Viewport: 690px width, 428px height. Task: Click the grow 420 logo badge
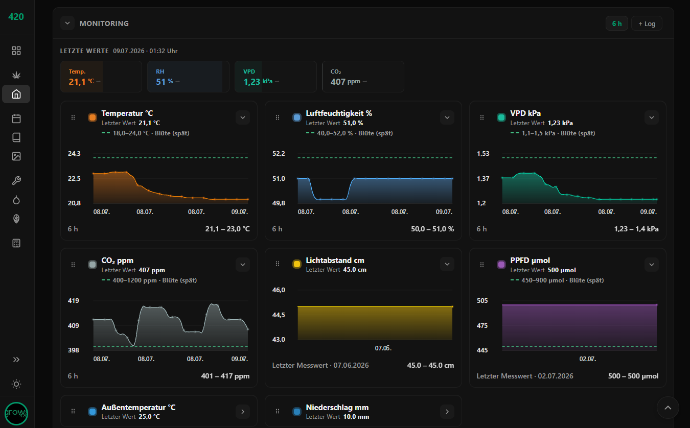point(16,414)
